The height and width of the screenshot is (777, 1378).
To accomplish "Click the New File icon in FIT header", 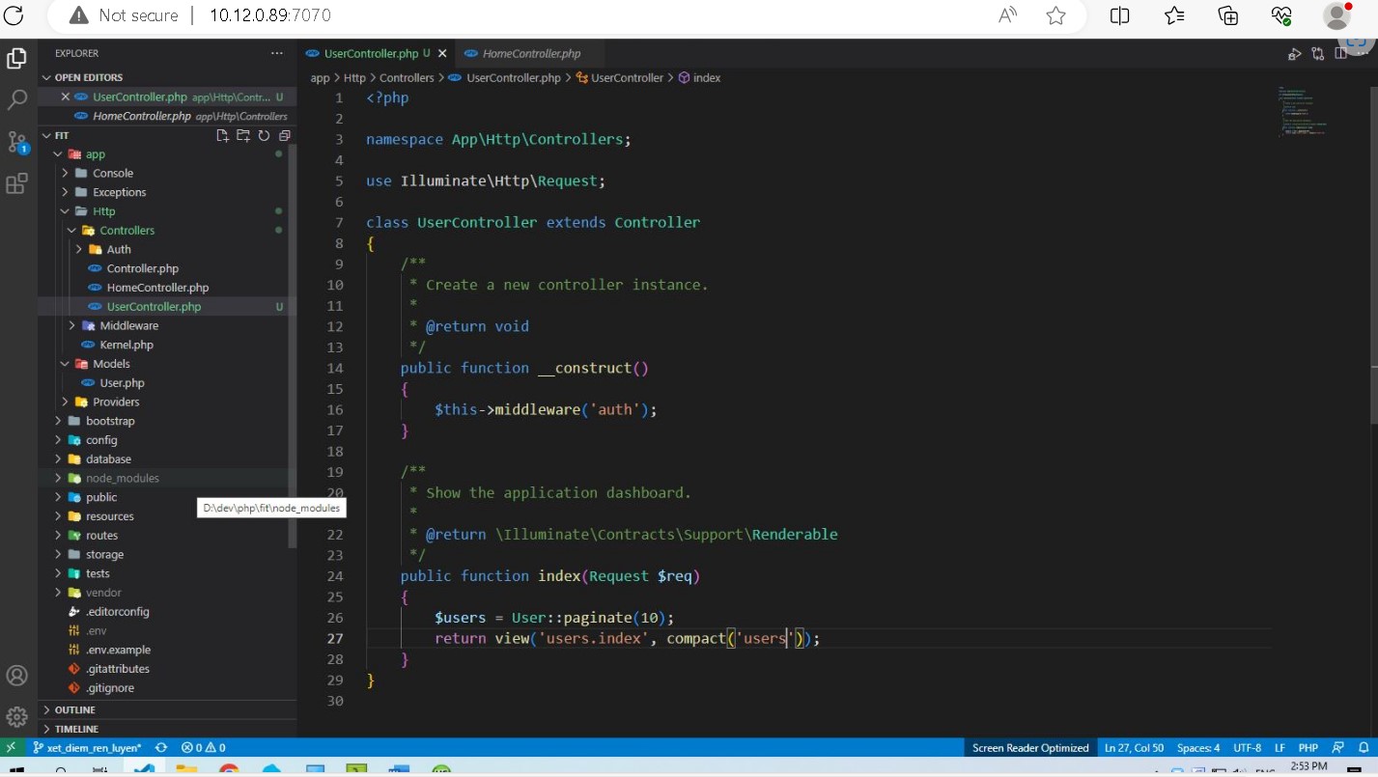I will 222,136.
